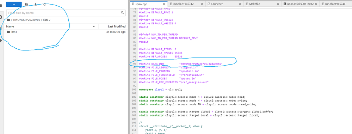Click the terminal icon on the u136316 tab
The image size is (352, 134).
click(285, 4)
